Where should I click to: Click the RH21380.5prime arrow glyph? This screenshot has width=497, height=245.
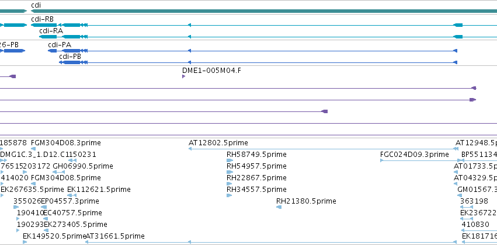[279, 207]
